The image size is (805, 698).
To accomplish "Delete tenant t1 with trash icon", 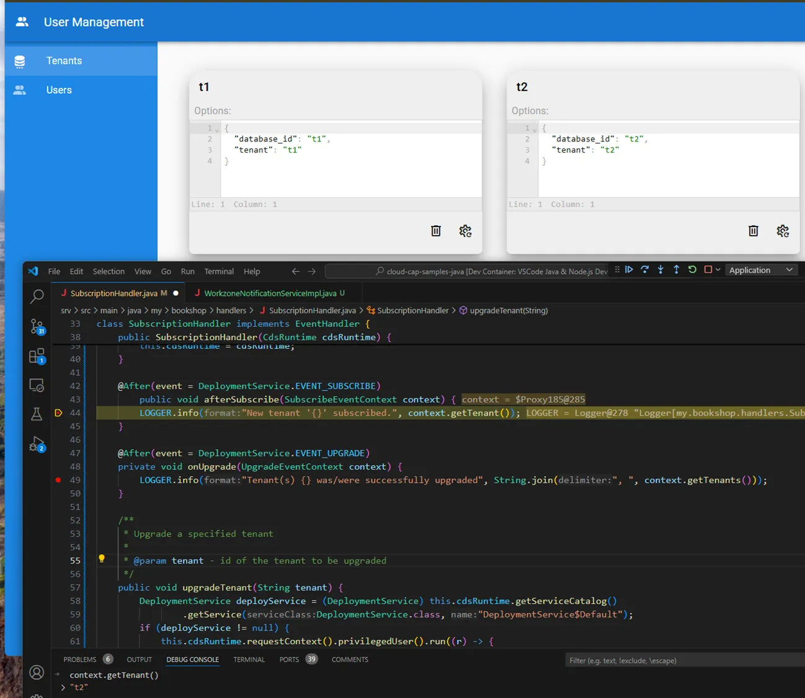I will tap(436, 231).
